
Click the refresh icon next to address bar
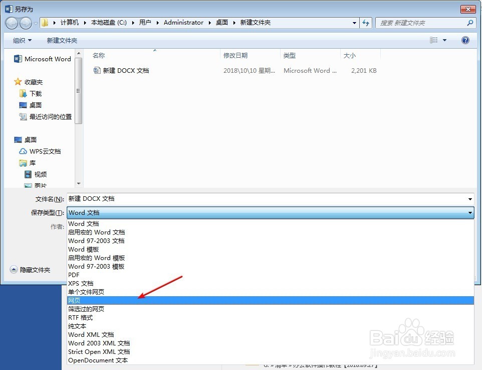click(365, 23)
